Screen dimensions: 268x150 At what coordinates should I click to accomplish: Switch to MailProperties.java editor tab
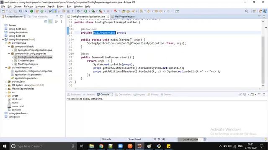click(124, 17)
